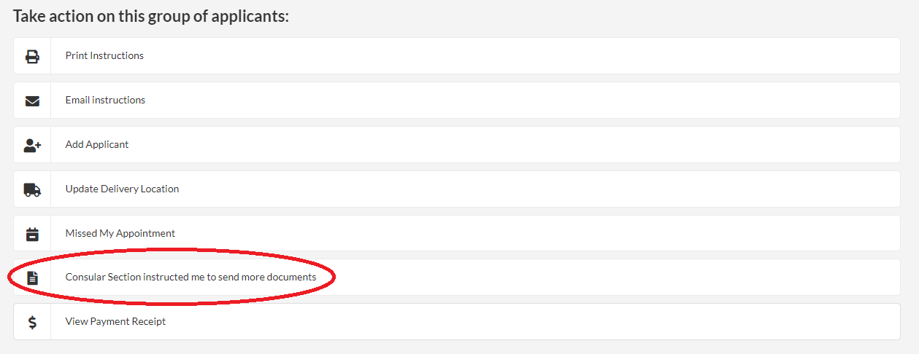Open View Payment Receipt
Image resolution: width=919 pixels, height=354 pixels.
click(x=115, y=321)
